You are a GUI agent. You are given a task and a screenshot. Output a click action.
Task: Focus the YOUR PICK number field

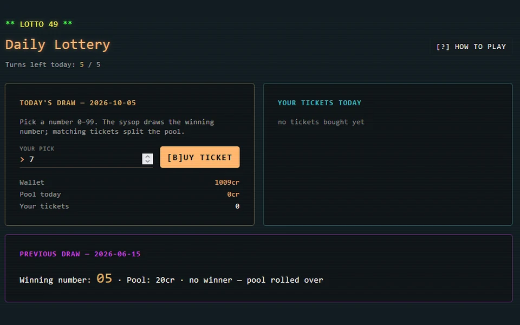pyautogui.click(x=86, y=159)
